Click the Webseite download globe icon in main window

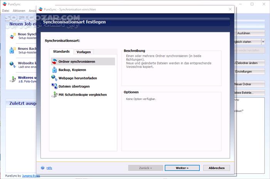point(13,65)
